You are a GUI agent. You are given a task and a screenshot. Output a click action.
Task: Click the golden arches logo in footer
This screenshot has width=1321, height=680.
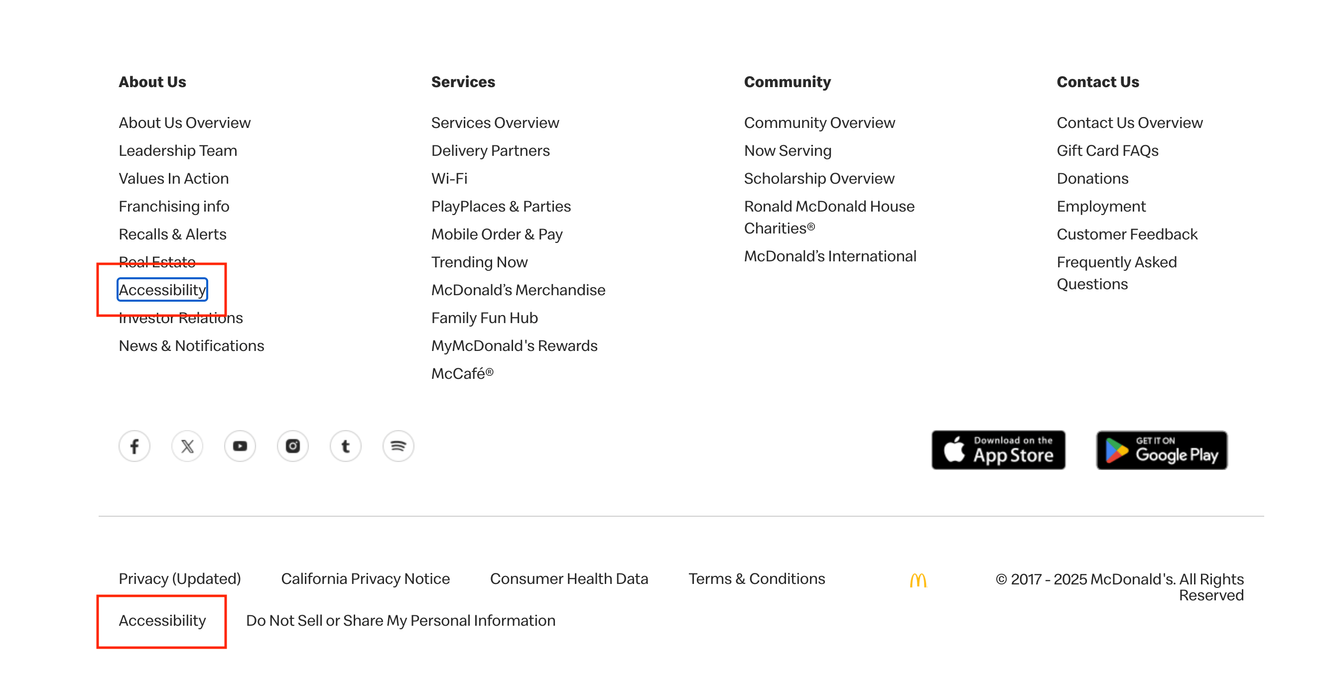coord(918,580)
